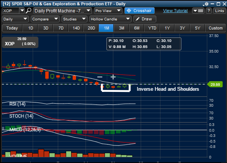Click the magnifier symbol search icon

29,11
